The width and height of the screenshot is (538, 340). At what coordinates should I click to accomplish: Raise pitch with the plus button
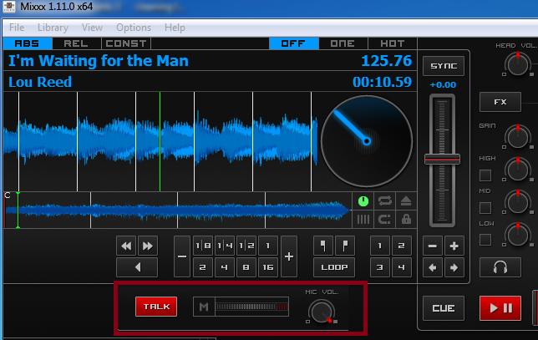click(x=454, y=246)
